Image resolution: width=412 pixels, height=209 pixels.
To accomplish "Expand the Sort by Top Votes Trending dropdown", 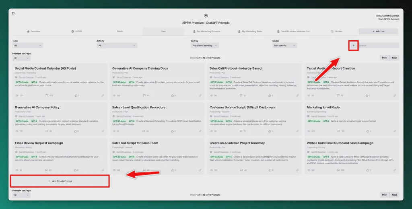I will coord(205,46).
